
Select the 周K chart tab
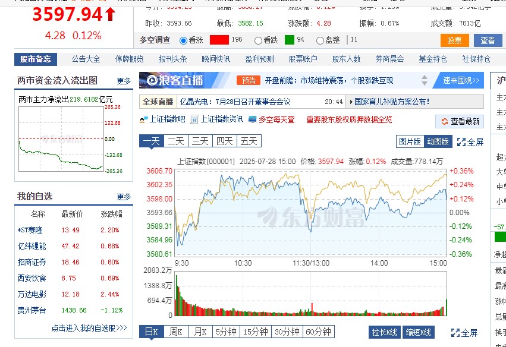click(177, 332)
